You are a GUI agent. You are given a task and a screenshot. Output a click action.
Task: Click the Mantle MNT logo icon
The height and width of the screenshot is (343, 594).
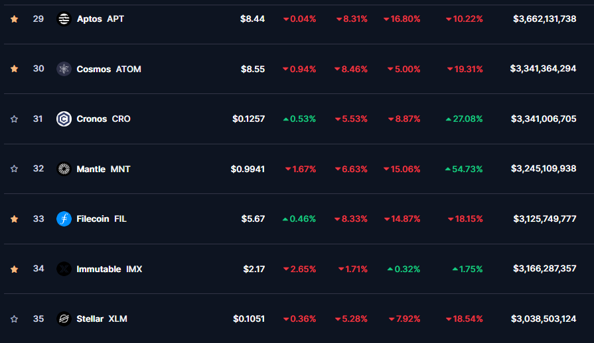point(64,169)
